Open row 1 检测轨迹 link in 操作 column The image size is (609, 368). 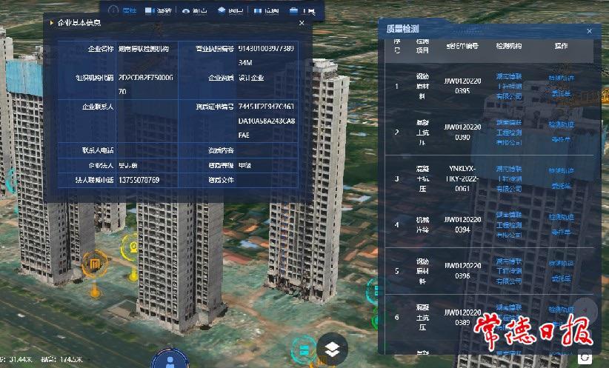[561, 77]
